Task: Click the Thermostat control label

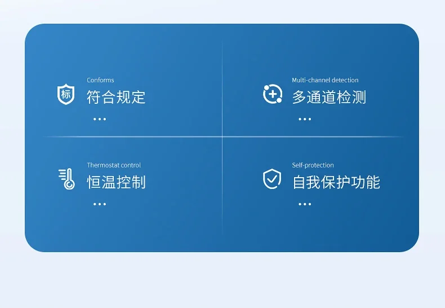Action: coord(114,165)
